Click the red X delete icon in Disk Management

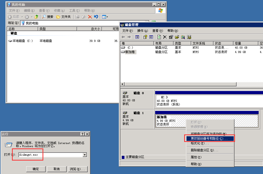click(165, 37)
